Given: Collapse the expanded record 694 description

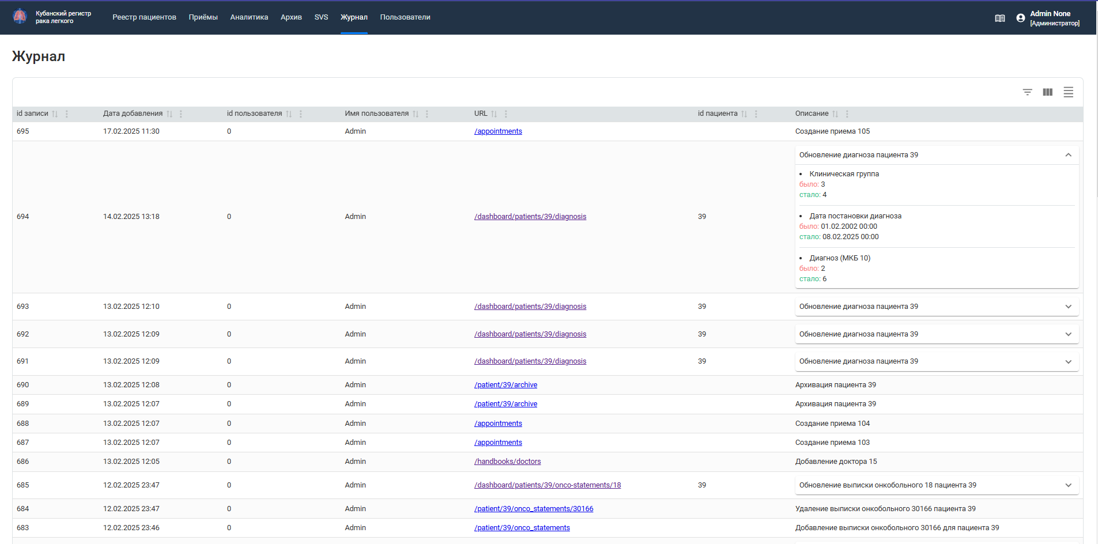Looking at the screenshot, I should tap(1068, 155).
